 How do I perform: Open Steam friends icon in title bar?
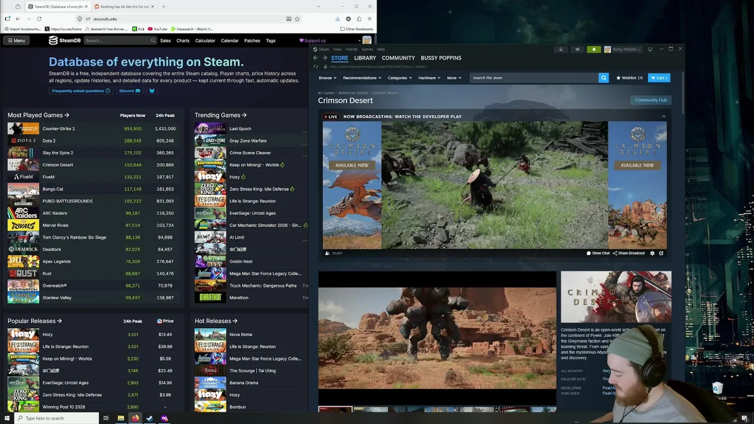click(561, 49)
